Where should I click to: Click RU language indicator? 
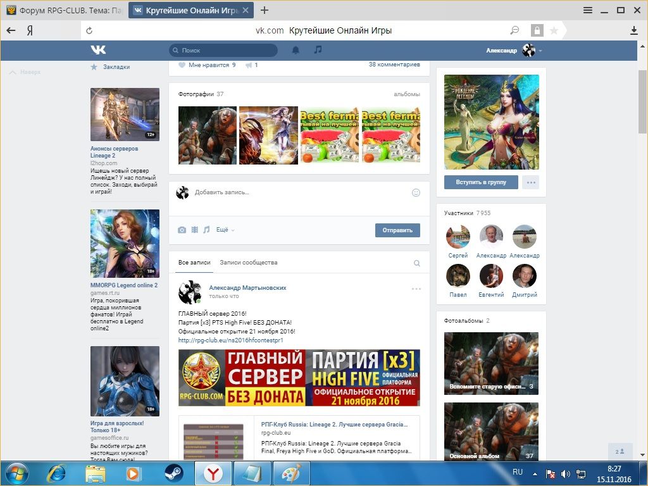518,472
